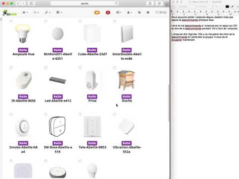
Task: Tick the checkbox above Ampoule Hue
Action: (x=11, y=21)
